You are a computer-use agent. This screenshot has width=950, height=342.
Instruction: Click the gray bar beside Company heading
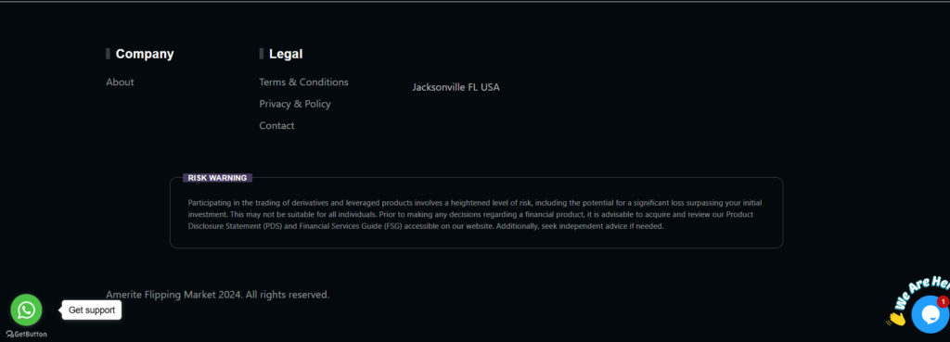(108, 54)
